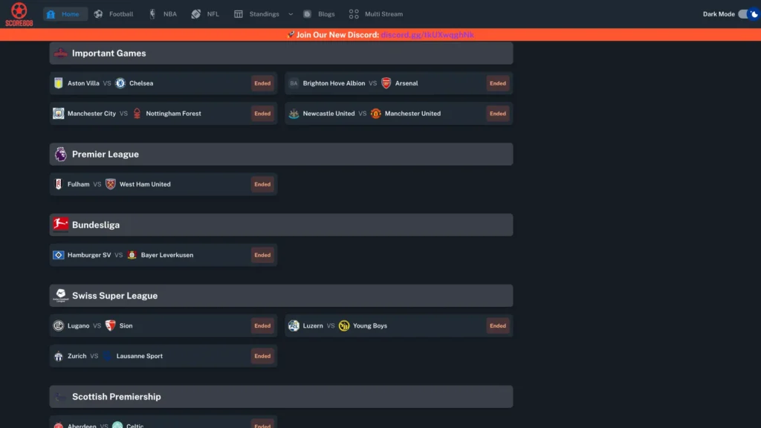Click the West Ham United crest
Screen dimensions: 761x428
[x=111, y=184]
